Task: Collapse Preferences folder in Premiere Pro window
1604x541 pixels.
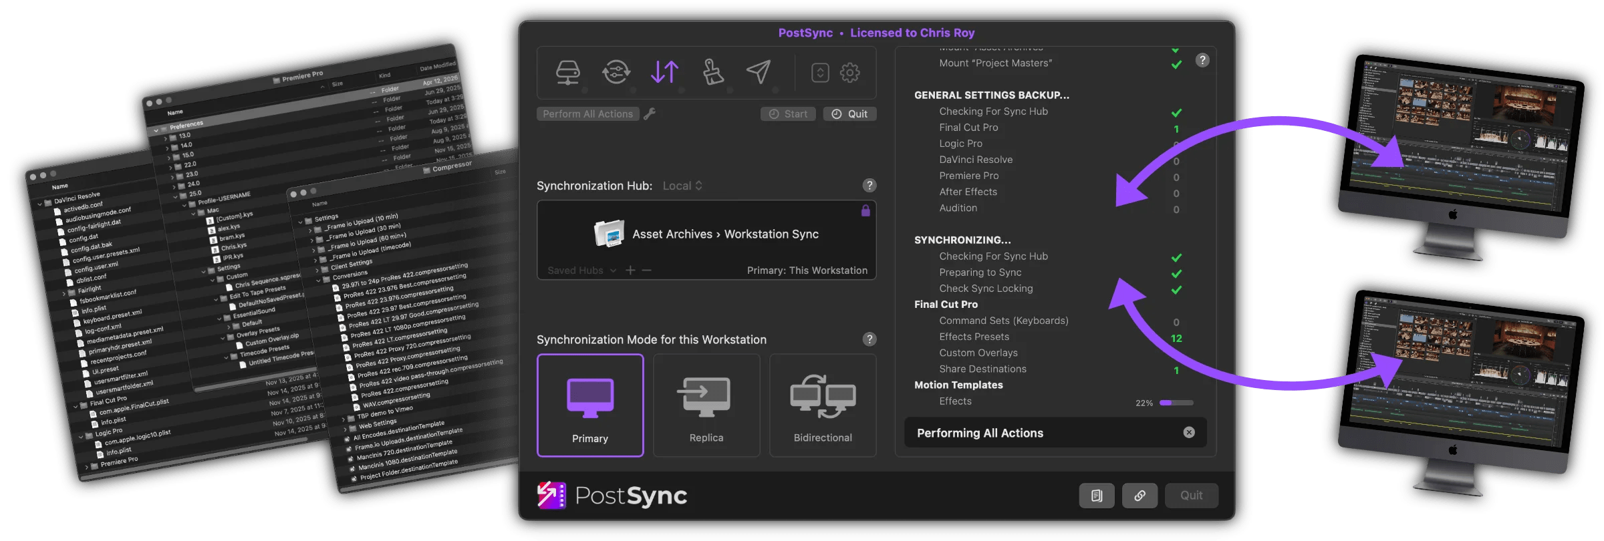Action: (x=156, y=130)
